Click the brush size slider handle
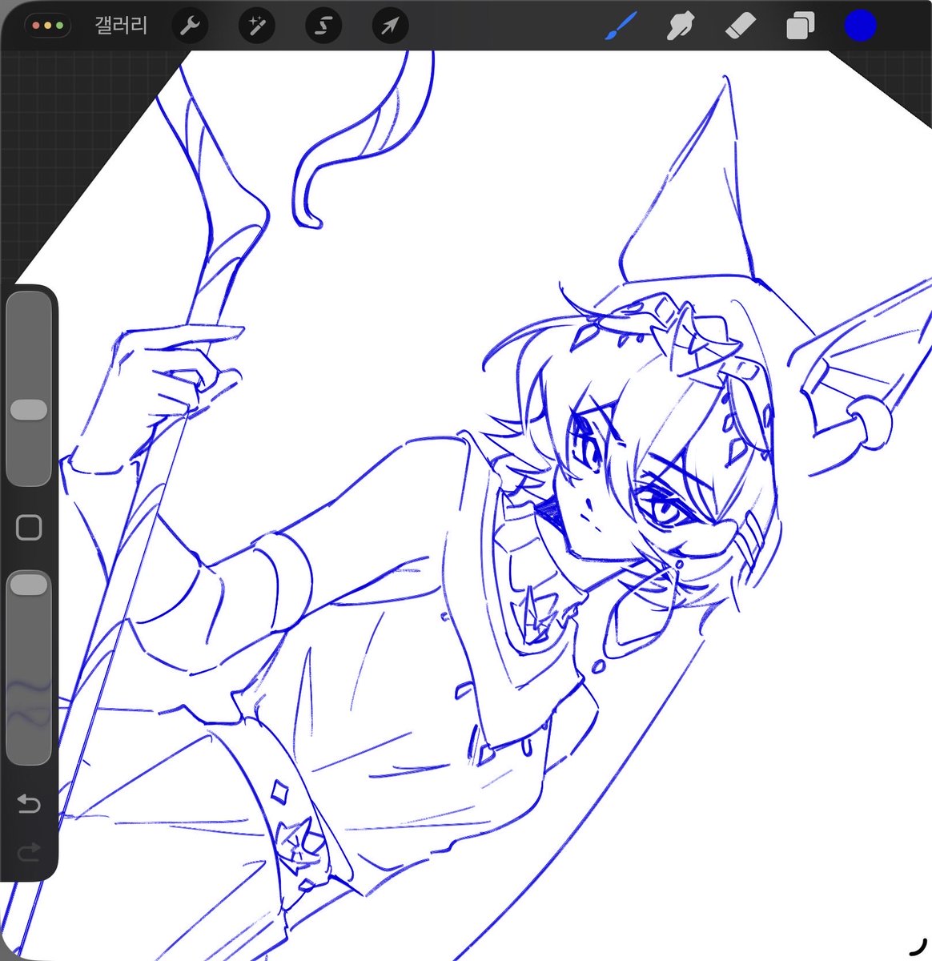Screen dimensions: 932x961 [29, 410]
